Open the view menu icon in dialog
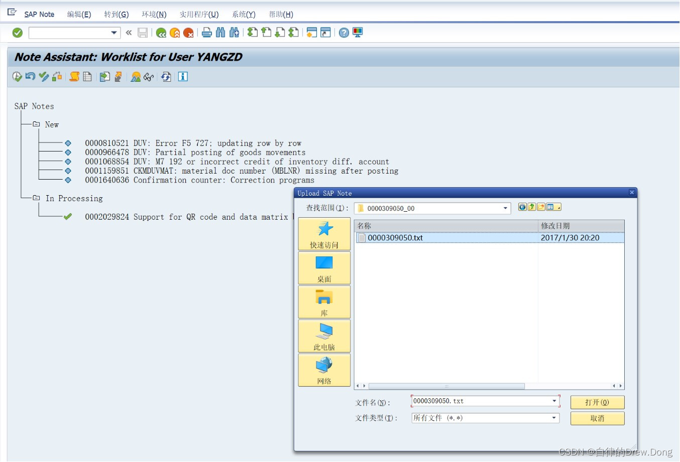 pyautogui.click(x=553, y=207)
